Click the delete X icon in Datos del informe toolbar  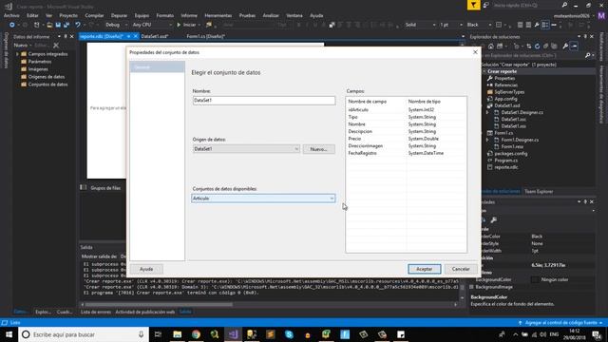56,46
